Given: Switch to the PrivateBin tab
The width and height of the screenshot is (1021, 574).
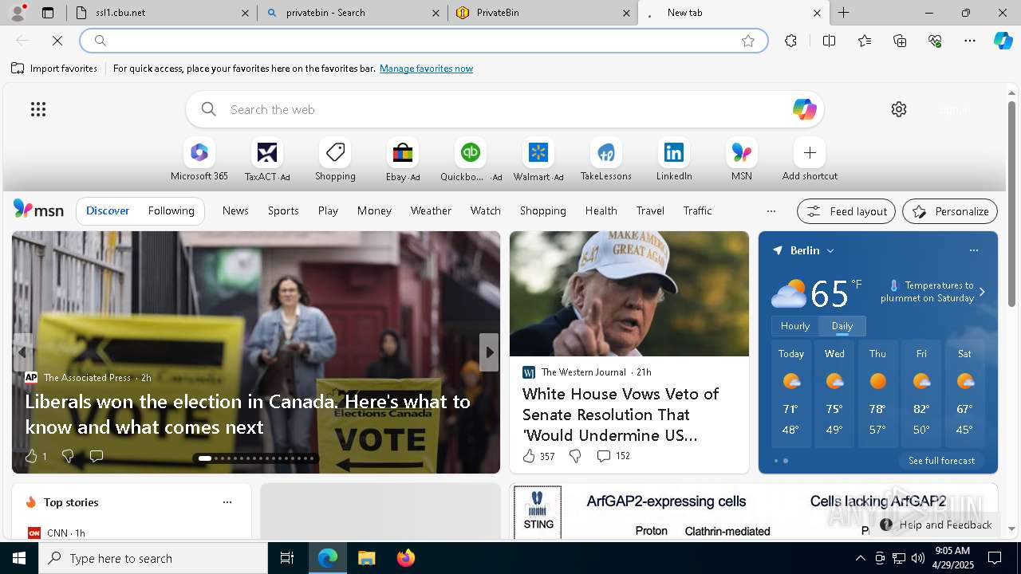Looking at the screenshot, I should pos(542,13).
